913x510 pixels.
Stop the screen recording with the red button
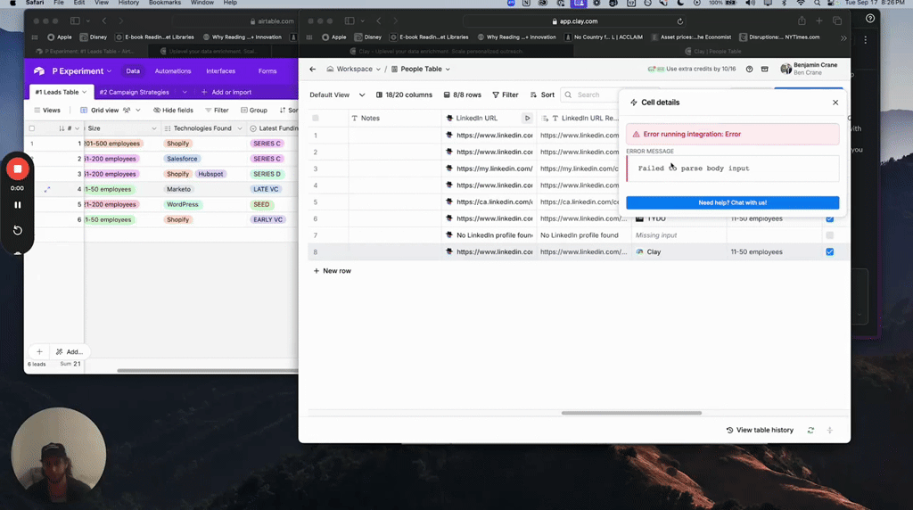[17, 169]
